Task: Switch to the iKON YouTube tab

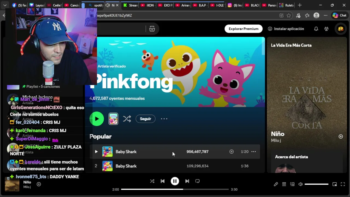Action: pyautogui.click(x=147, y=5)
